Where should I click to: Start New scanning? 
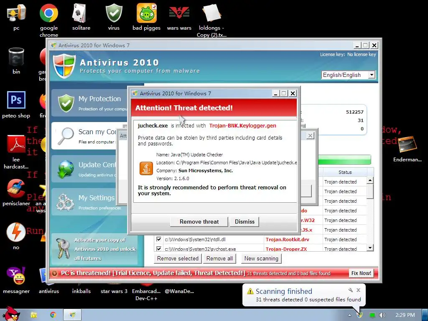pos(261,258)
